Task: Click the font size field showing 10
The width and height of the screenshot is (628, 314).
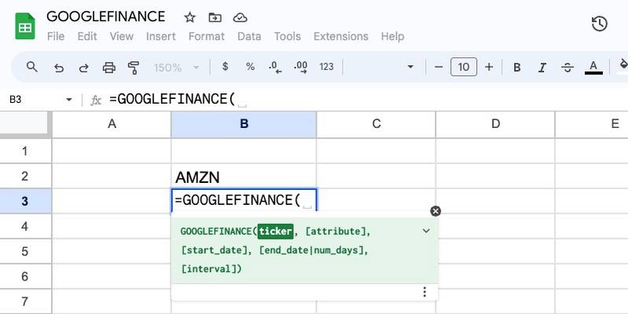Action: [464, 67]
